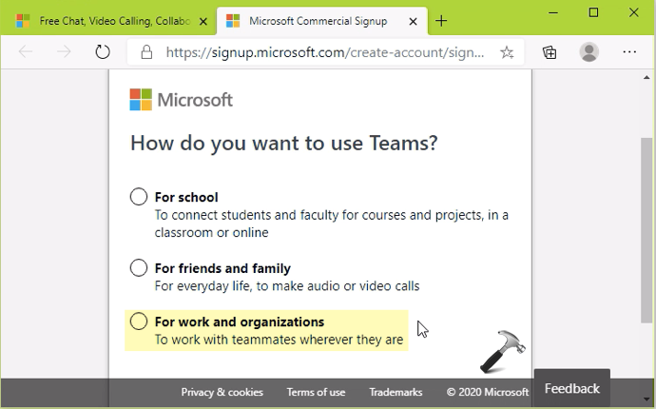
Task: Click the URL address bar
Action: (x=325, y=52)
